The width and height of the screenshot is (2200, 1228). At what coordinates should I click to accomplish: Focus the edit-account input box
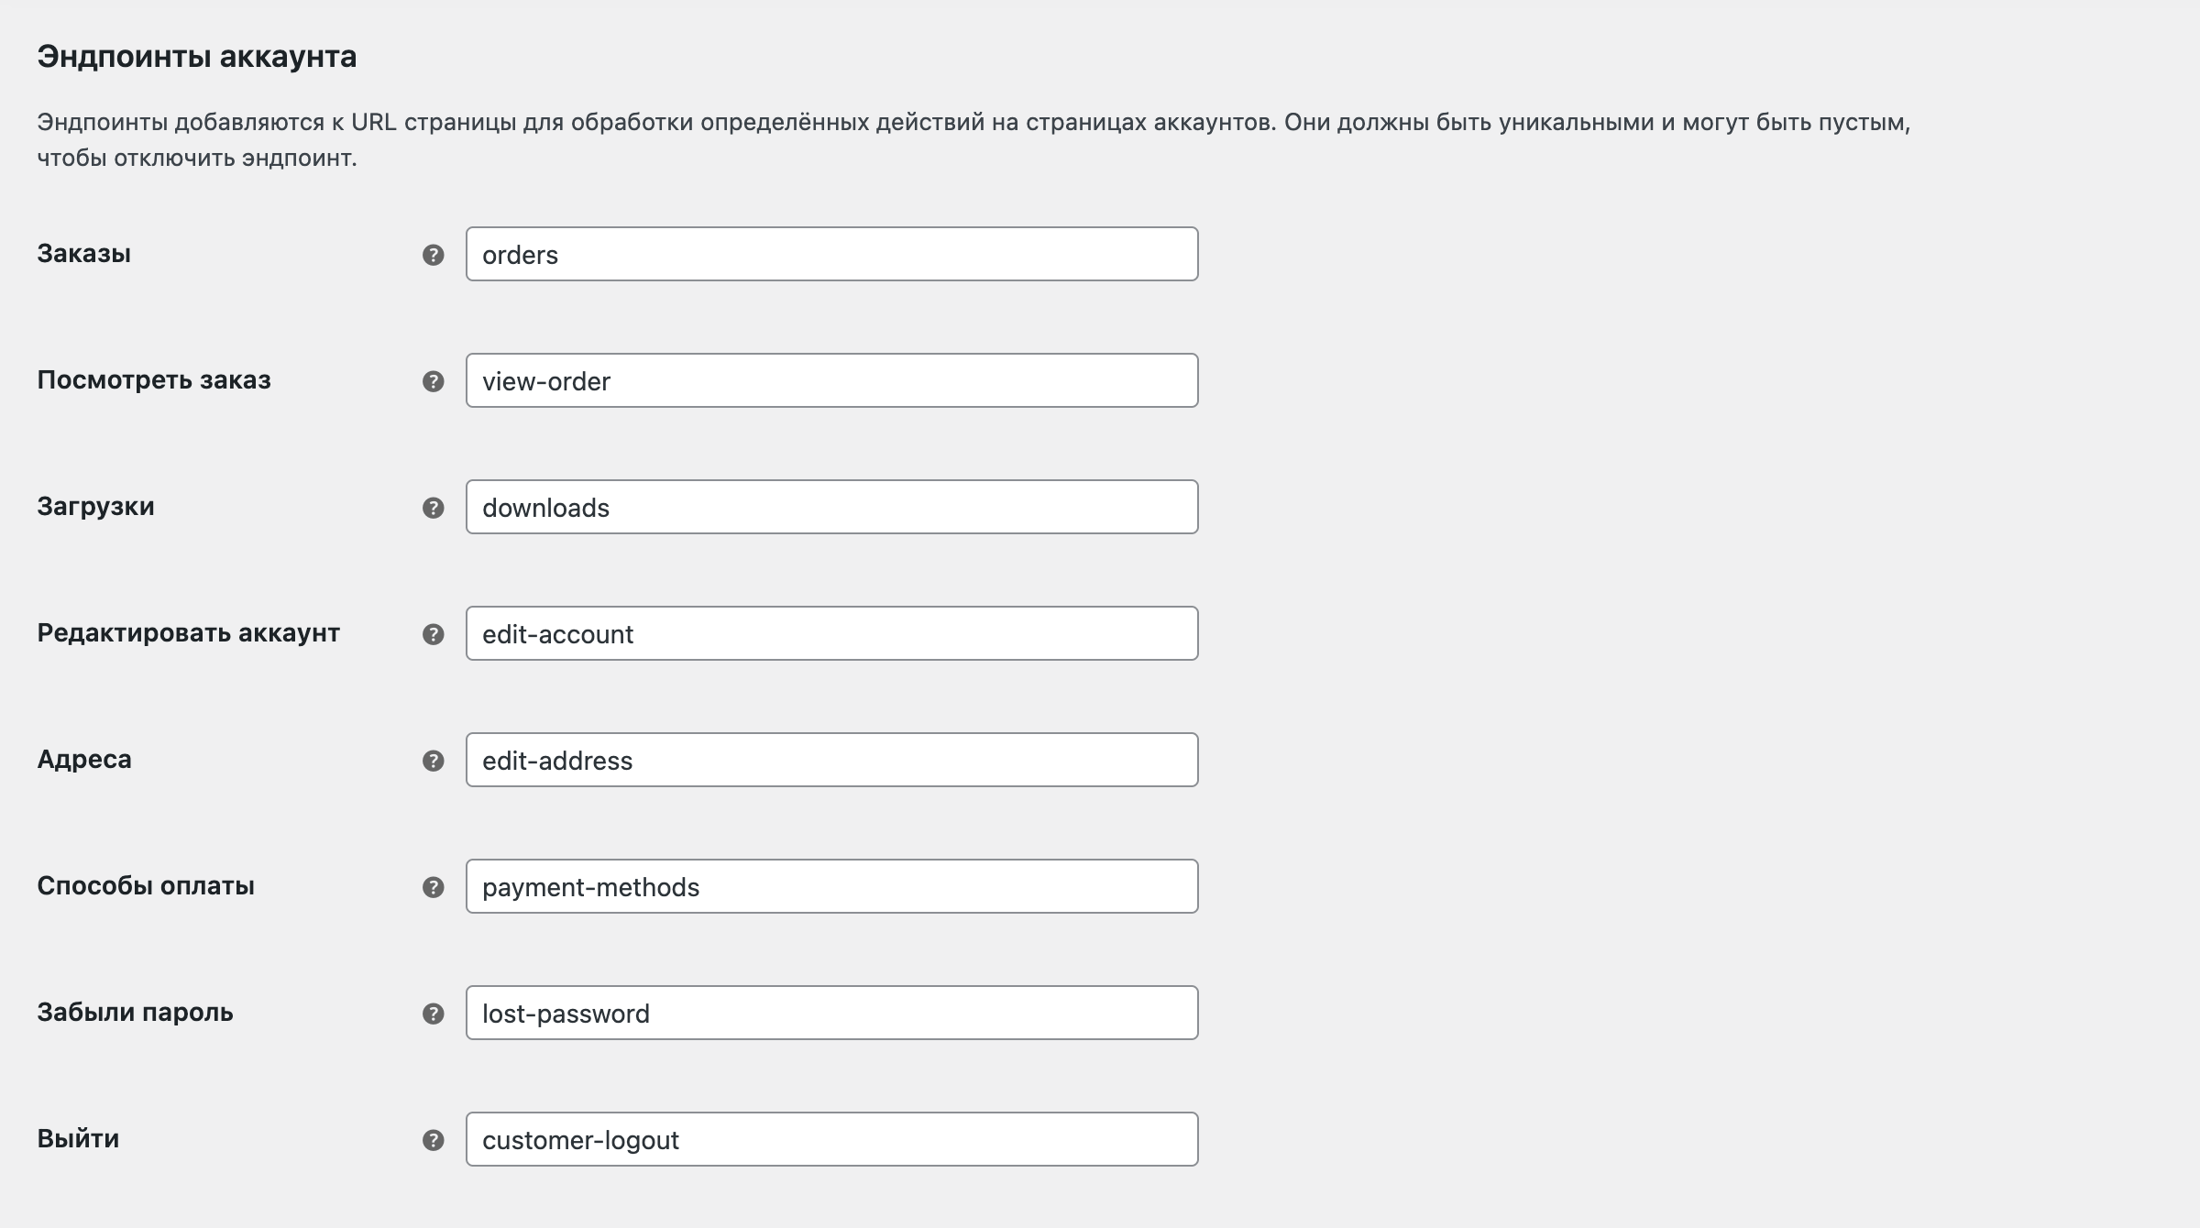coord(831,633)
